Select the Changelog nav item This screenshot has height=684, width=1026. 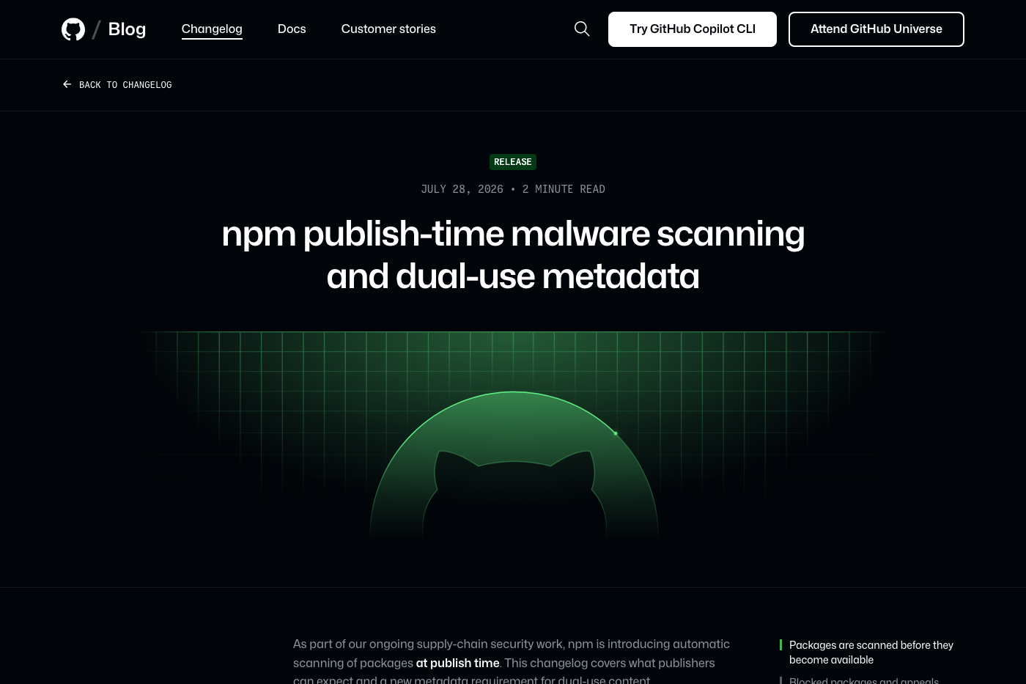coord(212,29)
